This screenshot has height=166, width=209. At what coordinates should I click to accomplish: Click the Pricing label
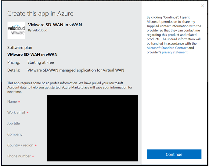point(14,62)
